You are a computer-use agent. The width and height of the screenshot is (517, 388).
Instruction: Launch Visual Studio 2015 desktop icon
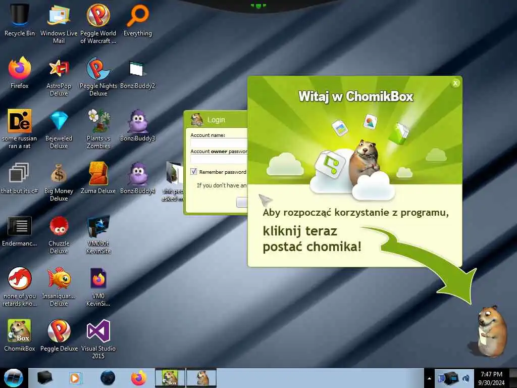point(98,339)
